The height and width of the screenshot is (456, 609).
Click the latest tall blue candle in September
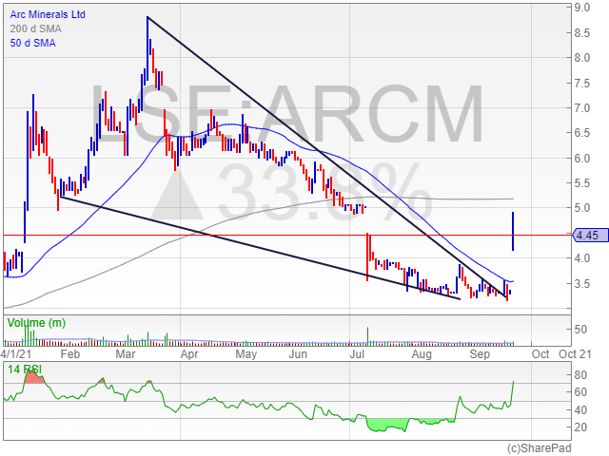tap(513, 231)
